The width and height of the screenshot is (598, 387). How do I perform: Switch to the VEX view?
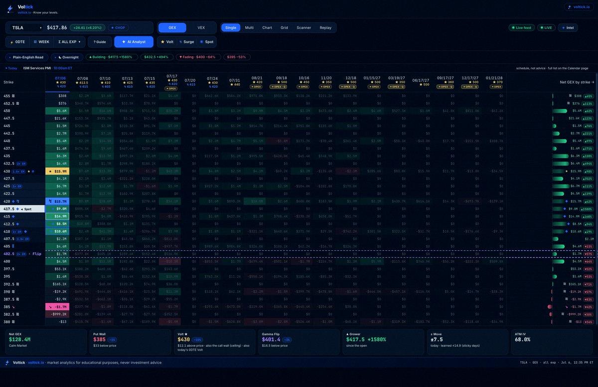tap(201, 28)
